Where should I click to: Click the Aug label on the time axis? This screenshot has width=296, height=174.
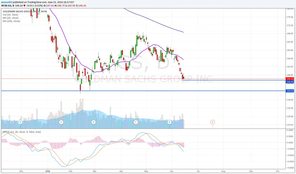coord(223,171)
